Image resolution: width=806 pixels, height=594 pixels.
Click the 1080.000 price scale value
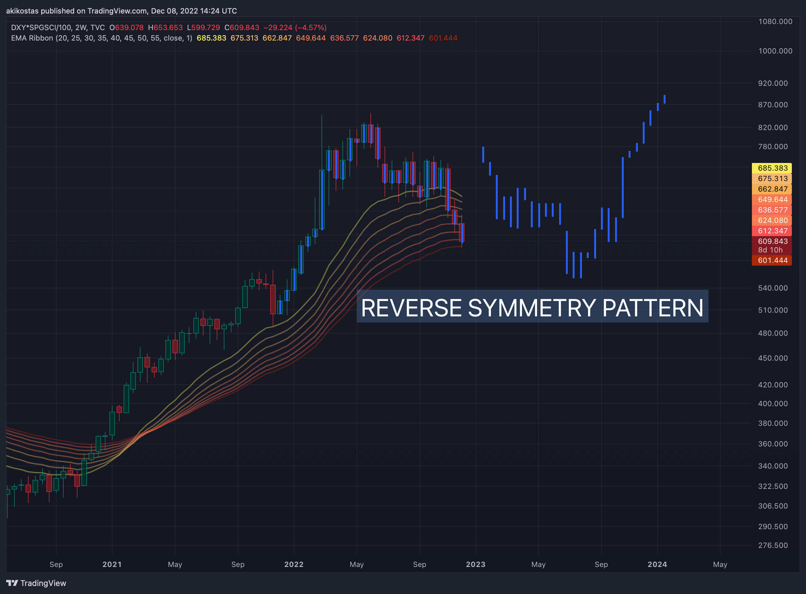(775, 22)
